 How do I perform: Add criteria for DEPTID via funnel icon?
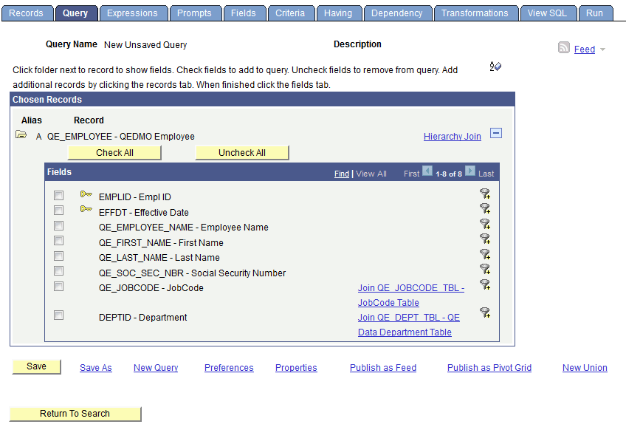(485, 313)
